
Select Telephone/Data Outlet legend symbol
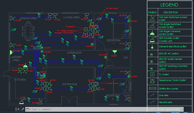coord(152,81)
